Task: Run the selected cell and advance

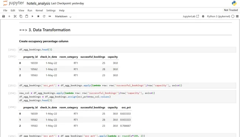Action: click(32, 16)
